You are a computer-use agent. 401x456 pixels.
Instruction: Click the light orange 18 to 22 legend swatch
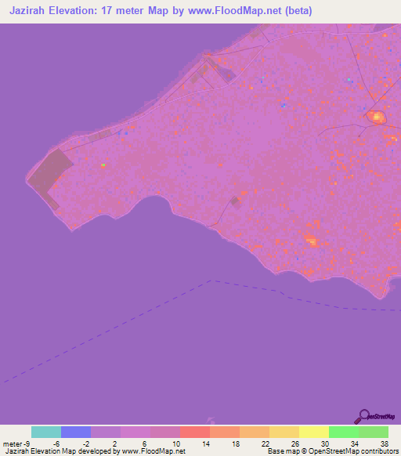[x=255, y=432]
